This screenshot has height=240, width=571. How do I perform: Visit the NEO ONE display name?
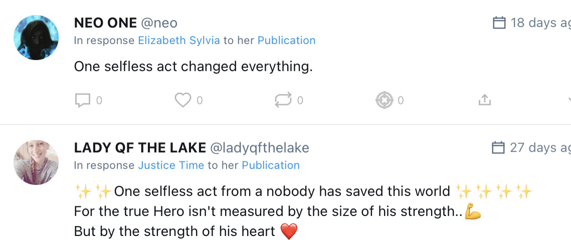[105, 23]
